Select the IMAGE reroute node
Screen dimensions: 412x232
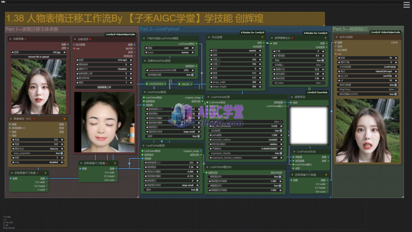[x=185, y=84]
